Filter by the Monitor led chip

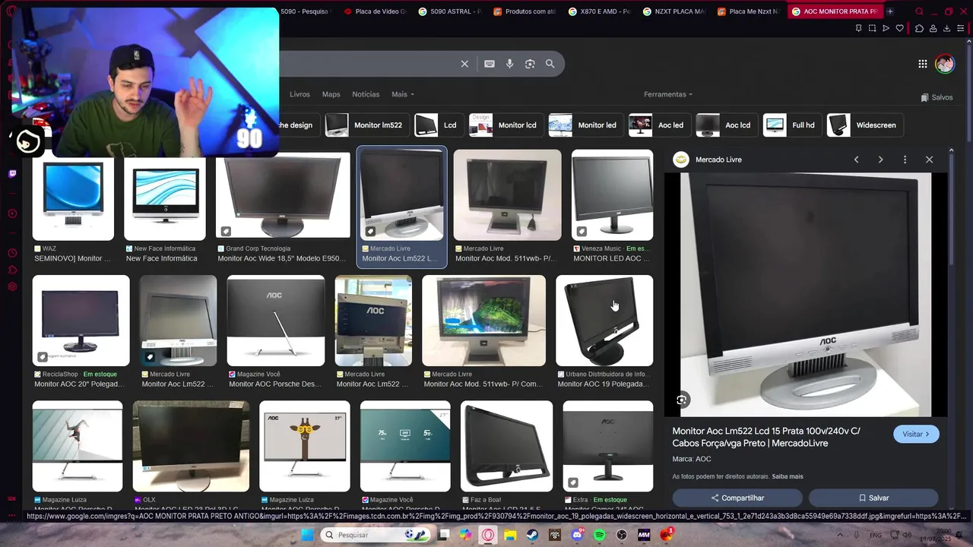tap(585, 125)
